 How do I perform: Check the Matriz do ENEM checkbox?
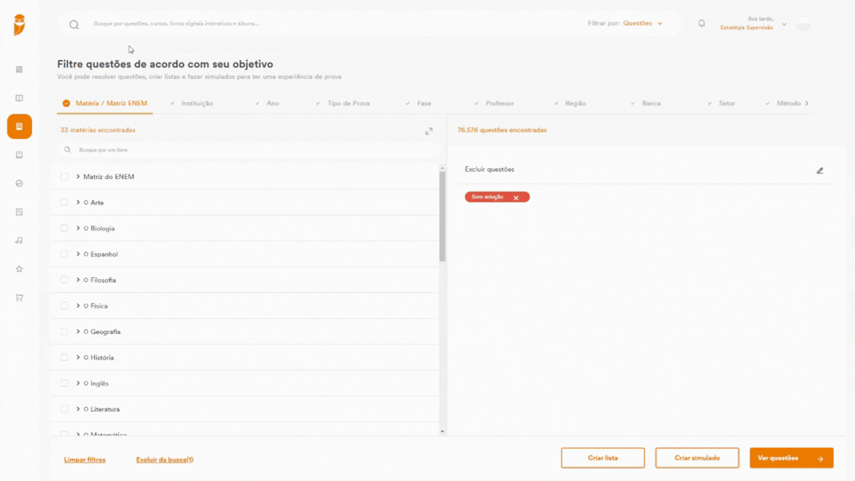pos(64,176)
